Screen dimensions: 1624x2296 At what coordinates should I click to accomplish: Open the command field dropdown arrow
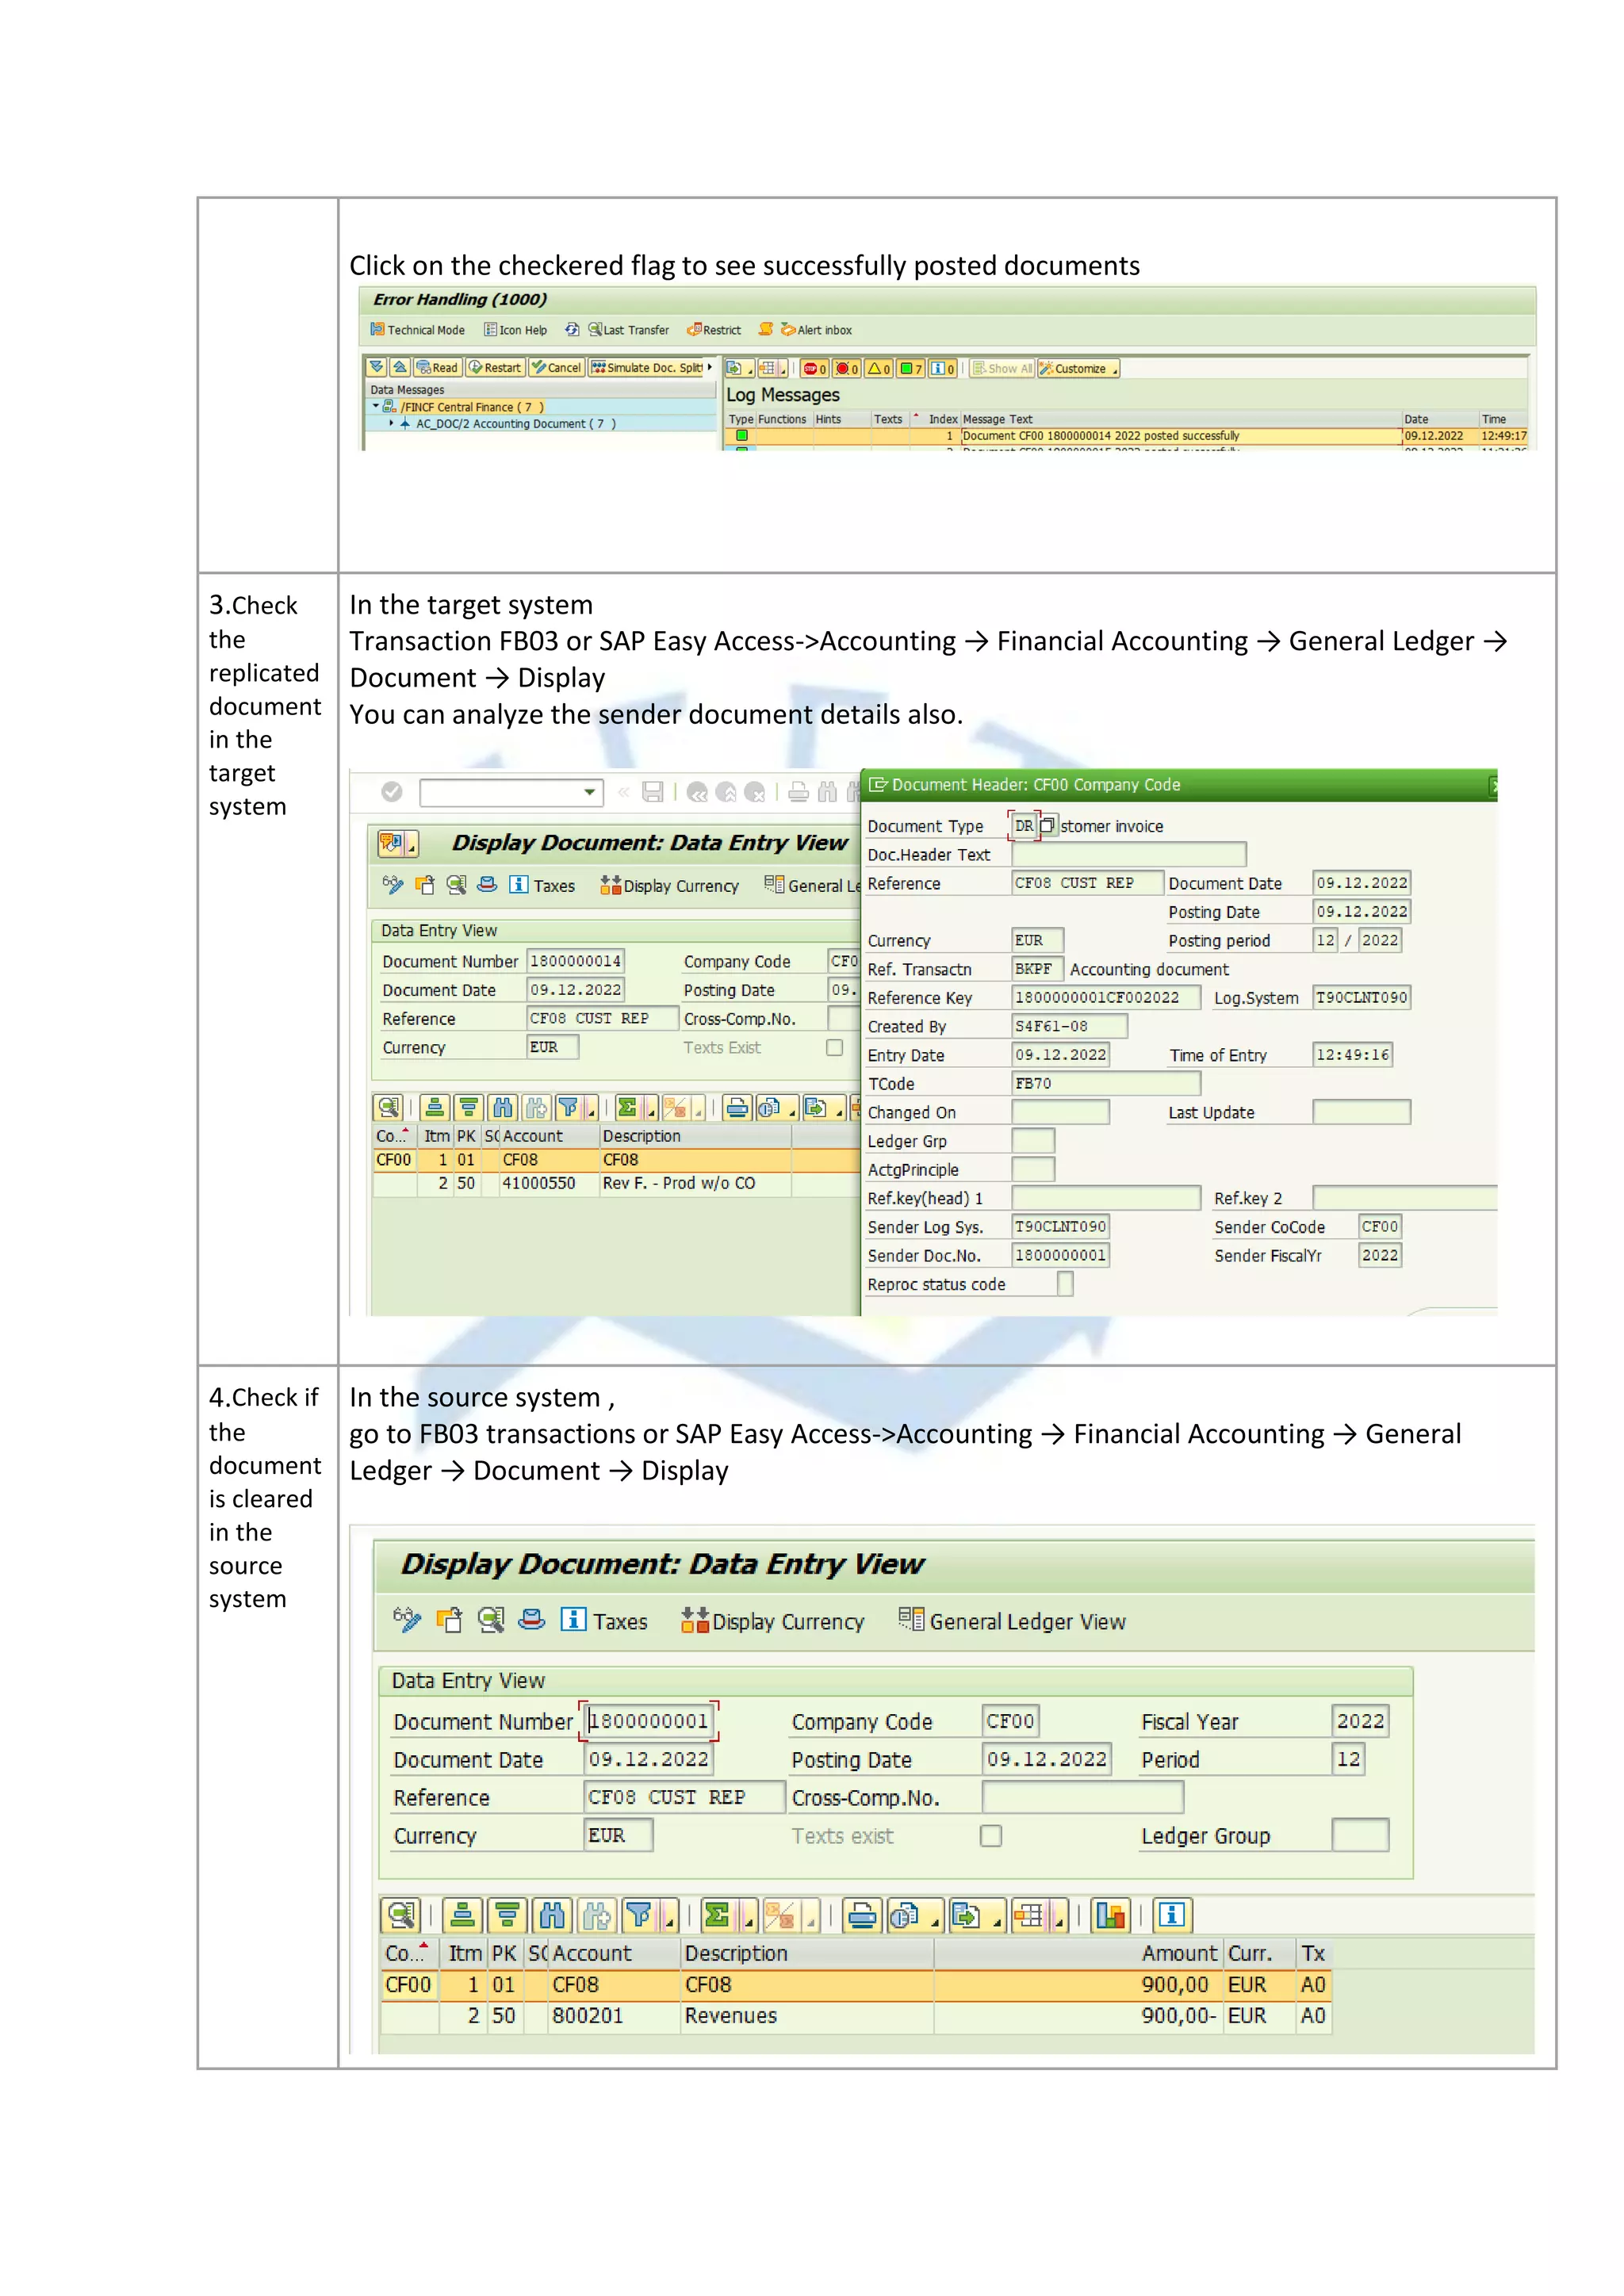pyautogui.click(x=591, y=792)
